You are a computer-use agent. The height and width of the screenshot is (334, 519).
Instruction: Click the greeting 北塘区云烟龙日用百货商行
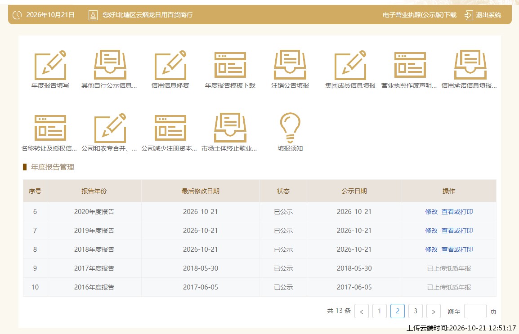pyautogui.click(x=155, y=15)
